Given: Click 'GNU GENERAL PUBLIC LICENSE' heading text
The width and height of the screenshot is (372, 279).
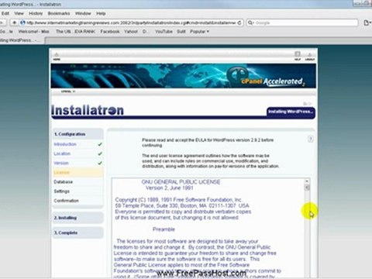Looking at the screenshot, I should point(181,182).
